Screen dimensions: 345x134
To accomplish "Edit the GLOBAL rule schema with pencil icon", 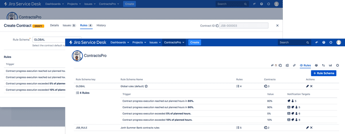I will point(307,86).
